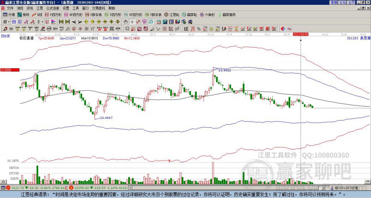
Task: Open the 交易委托 menu
Action: pos(99,8)
